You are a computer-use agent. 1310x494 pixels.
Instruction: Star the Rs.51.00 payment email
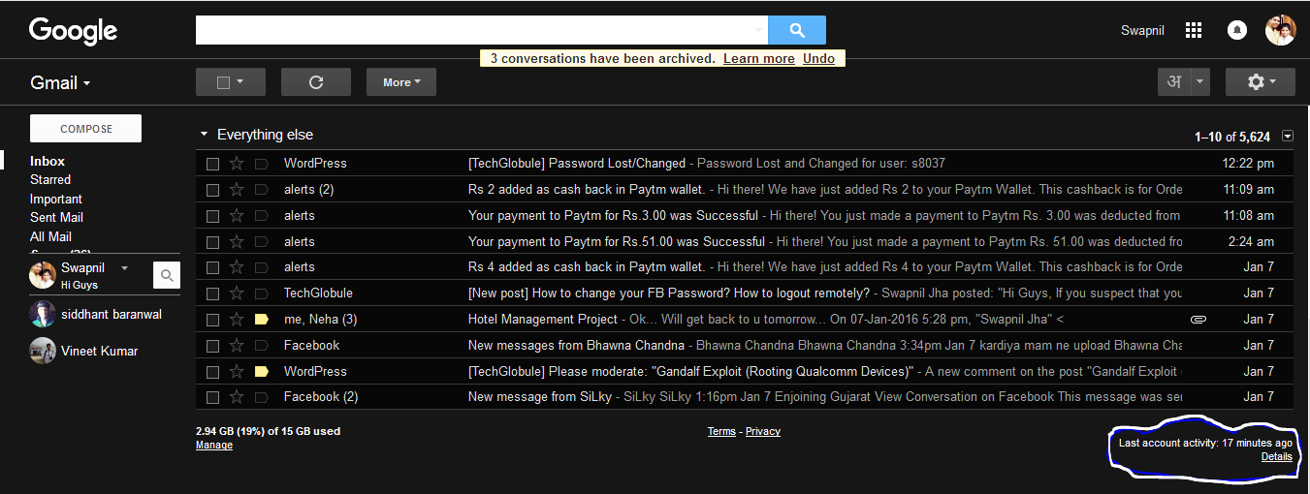[x=237, y=242]
